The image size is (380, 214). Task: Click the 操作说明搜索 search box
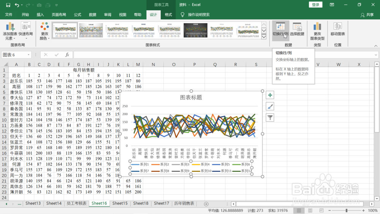199,14
